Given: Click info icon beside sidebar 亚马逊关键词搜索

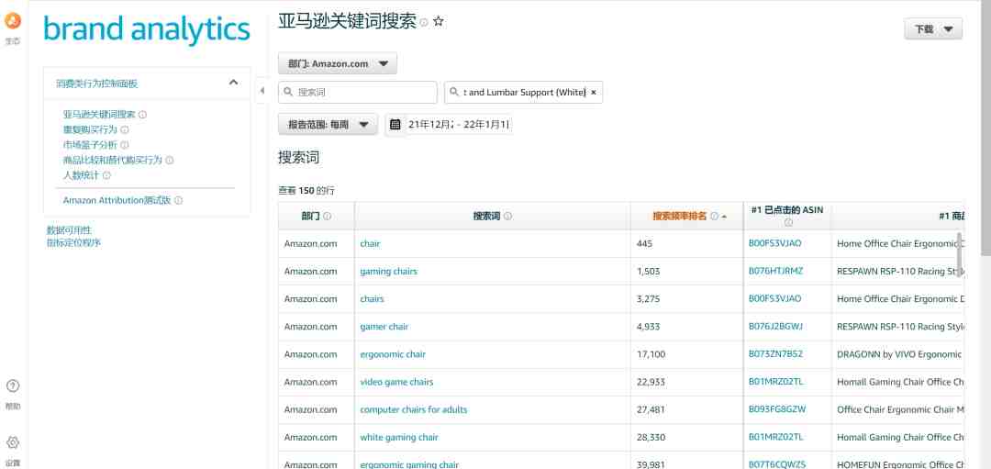Looking at the screenshot, I should [143, 115].
